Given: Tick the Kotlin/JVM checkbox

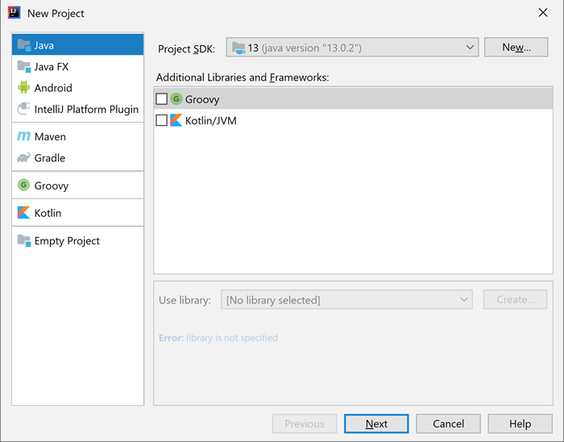Looking at the screenshot, I should click(162, 120).
